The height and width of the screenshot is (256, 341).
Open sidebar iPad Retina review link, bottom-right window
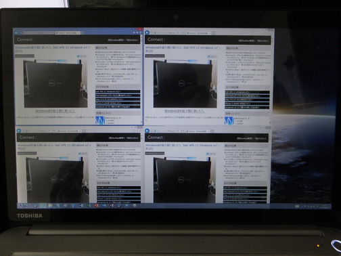point(245,192)
